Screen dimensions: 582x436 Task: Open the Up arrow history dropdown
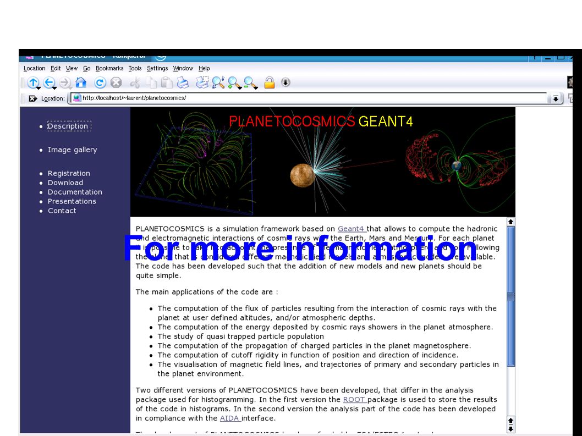[x=38, y=88]
